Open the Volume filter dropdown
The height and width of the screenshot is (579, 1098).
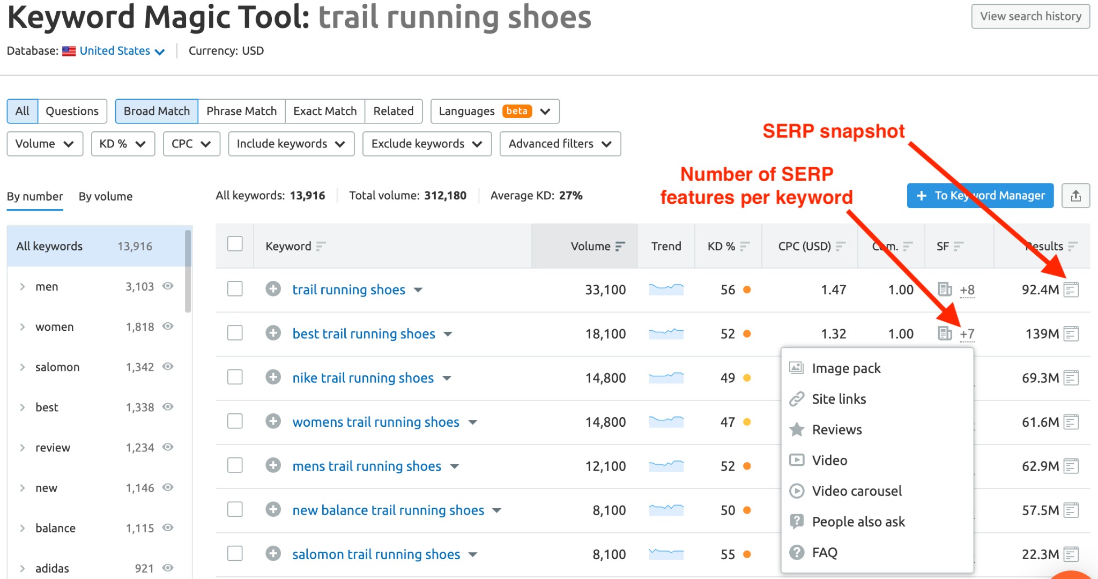tap(44, 144)
